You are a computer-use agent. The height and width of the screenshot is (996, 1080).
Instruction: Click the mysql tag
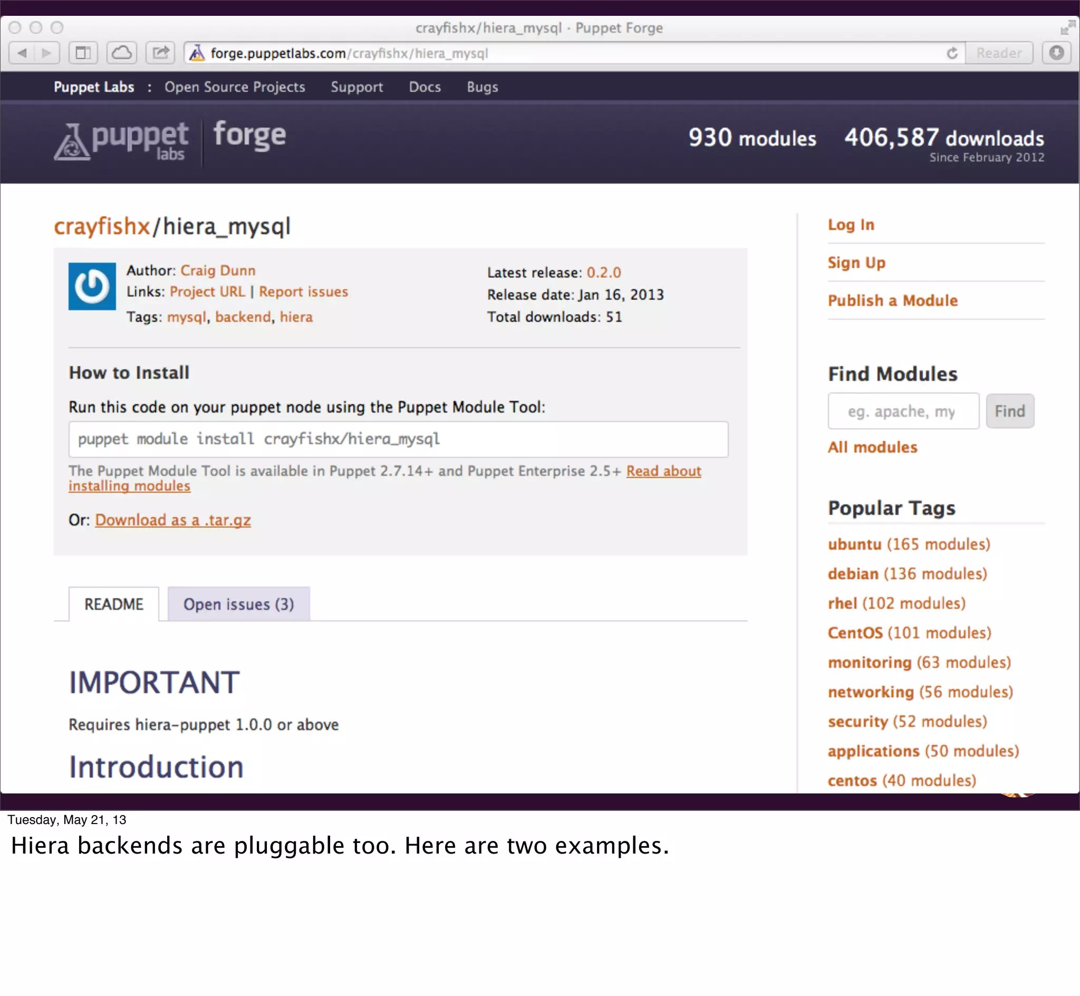pos(186,317)
